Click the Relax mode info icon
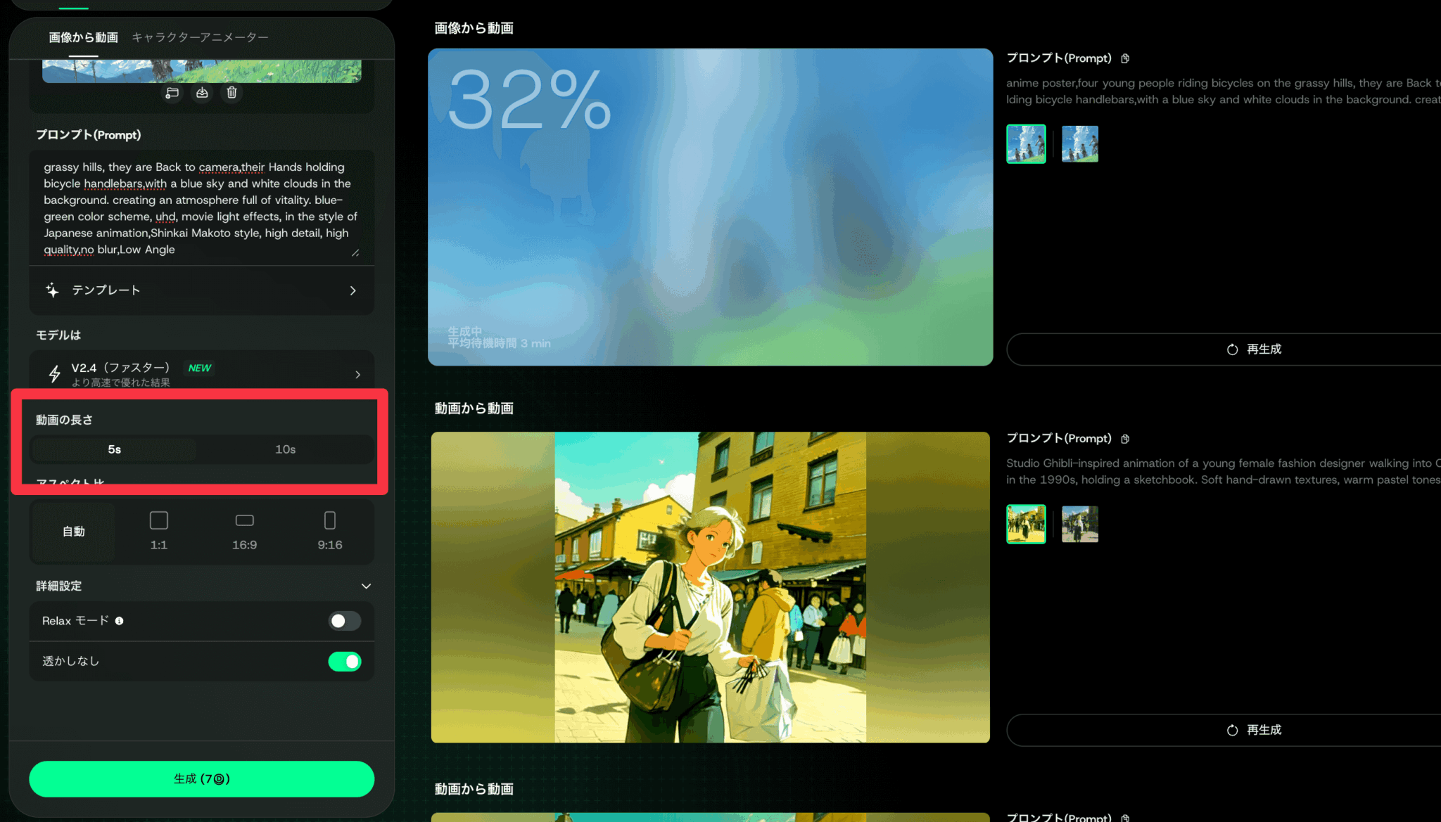The image size is (1441, 822). coord(120,621)
